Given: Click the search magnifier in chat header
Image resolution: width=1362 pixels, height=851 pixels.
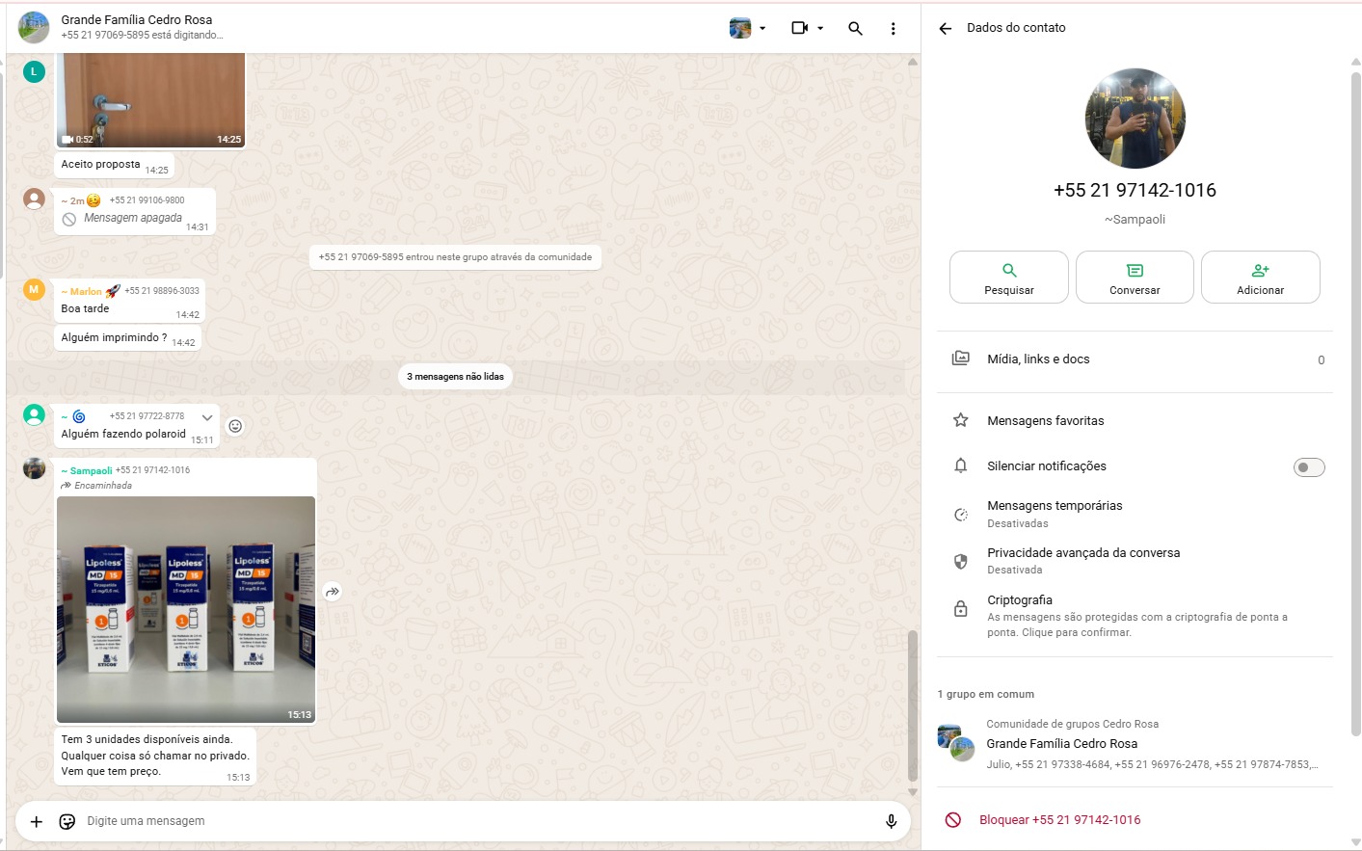Looking at the screenshot, I should (x=855, y=29).
